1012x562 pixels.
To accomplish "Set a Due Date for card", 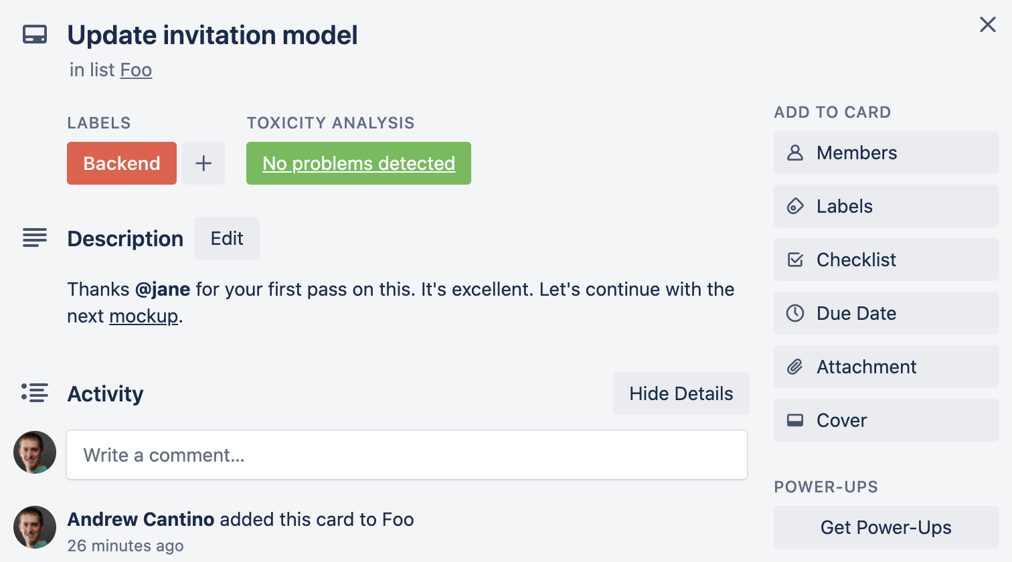I will click(x=885, y=313).
